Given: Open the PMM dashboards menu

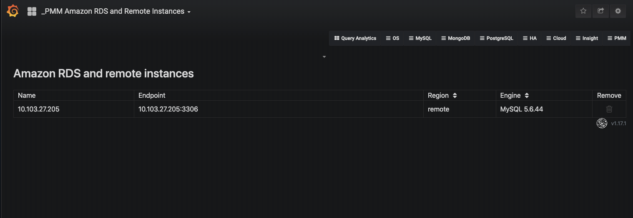Looking at the screenshot, I should click(617, 38).
